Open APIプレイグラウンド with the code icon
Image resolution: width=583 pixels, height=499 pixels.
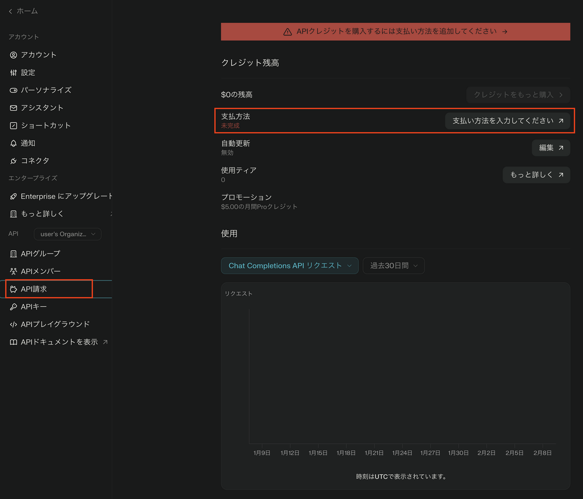13,324
